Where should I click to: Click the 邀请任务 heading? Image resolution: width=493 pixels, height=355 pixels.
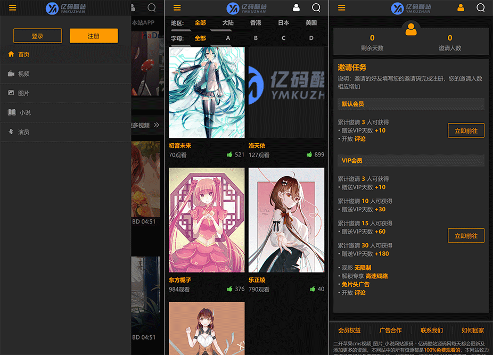click(x=352, y=67)
